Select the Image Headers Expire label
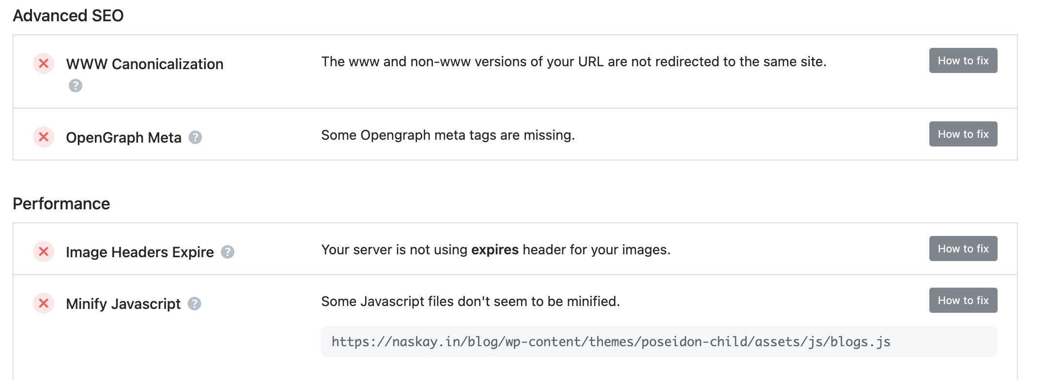1047x380 pixels. pos(140,252)
